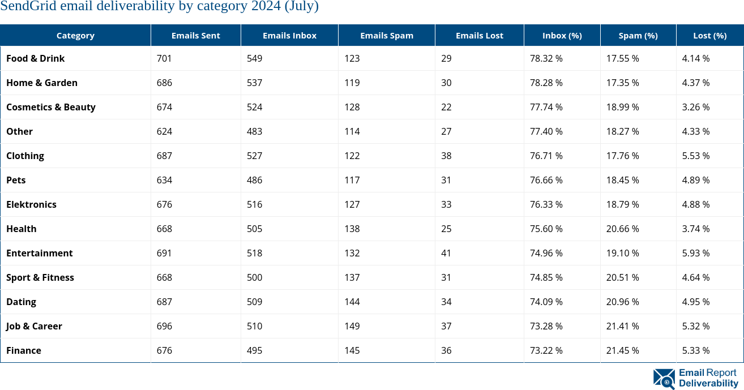Screen dimensions: 744x390
Task: Click the 78.32 % inbox value
Action: tap(546, 58)
